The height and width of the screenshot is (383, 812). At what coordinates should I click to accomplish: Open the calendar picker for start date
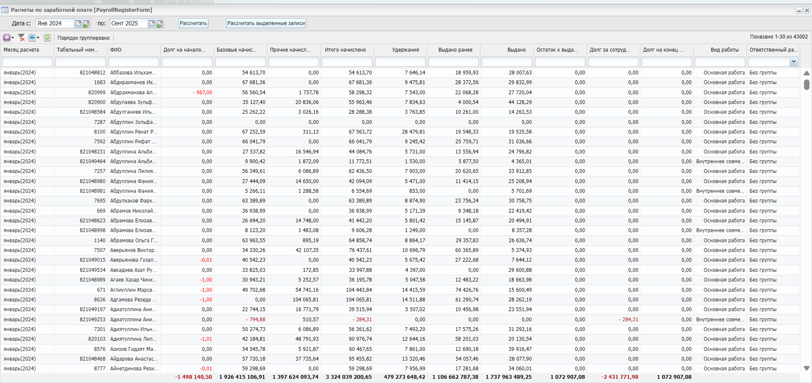tap(78, 23)
